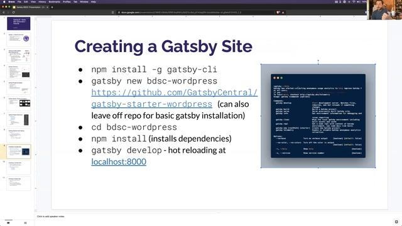Click the presenter webcam video overlay
The width and height of the screenshot is (402, 226).
coord(384,10)
